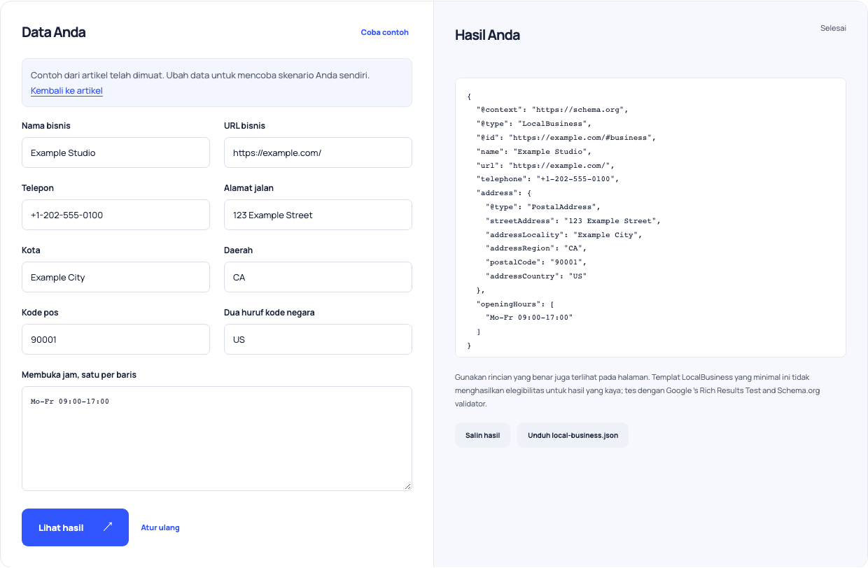This screenshot has width=868, height=568.
Task: Click the Lihat hasil button
Action: [75, 527]
